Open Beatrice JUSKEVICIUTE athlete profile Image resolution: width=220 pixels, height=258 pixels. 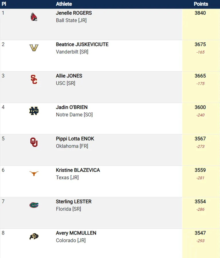pos(82,44)
